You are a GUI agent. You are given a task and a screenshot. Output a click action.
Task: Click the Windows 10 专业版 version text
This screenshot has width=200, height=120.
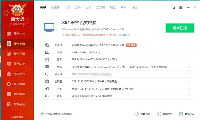(93, 29)
